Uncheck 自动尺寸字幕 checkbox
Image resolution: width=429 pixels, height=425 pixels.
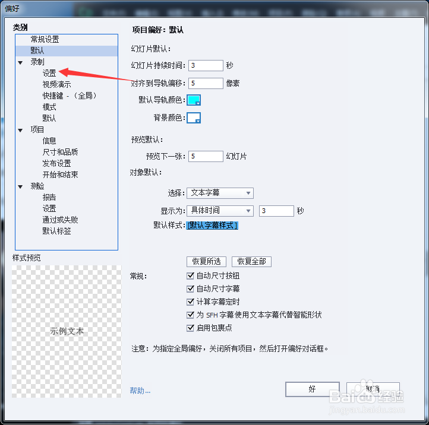click(190, 288)
